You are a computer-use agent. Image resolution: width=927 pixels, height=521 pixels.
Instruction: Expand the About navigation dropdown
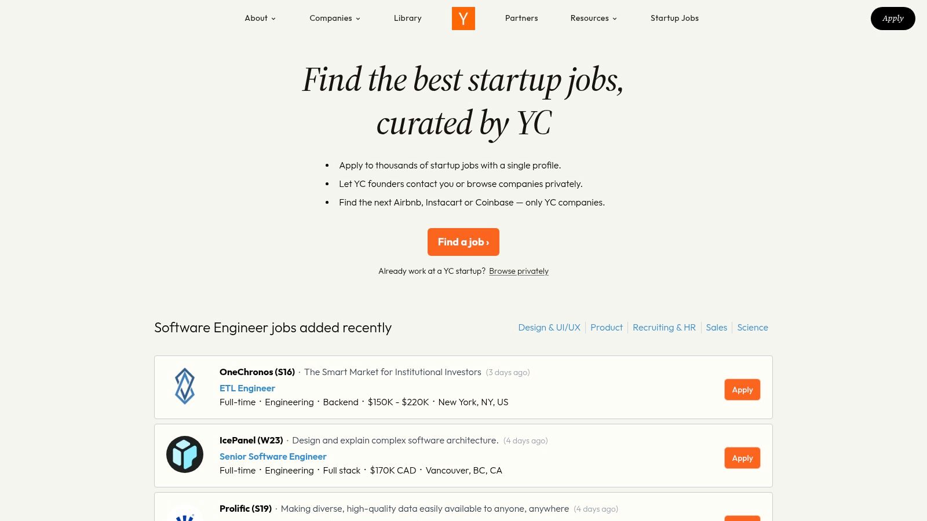(x=260, y=18)
